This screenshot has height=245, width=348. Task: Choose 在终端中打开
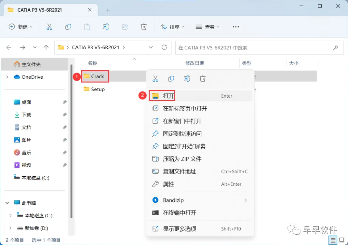pyautogui.click(x=200, y=213)
